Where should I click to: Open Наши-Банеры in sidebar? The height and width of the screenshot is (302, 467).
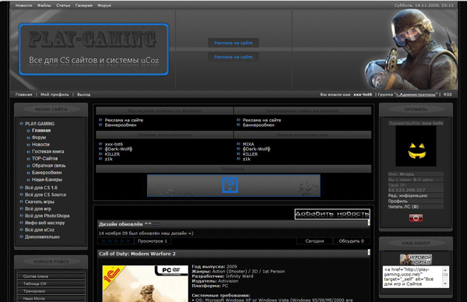click(47, 180)
